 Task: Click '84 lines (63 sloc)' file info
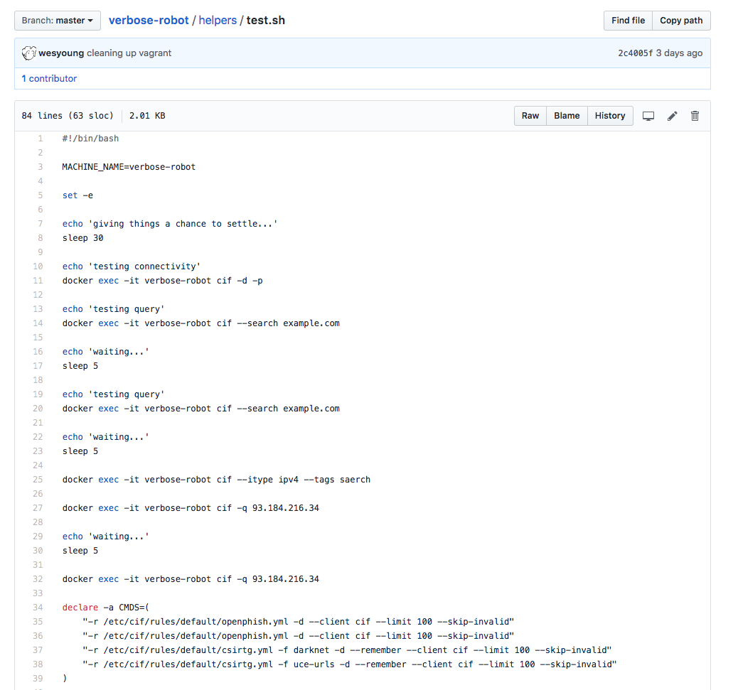tap(68, 116)
